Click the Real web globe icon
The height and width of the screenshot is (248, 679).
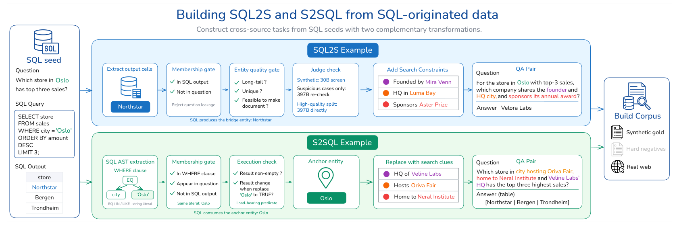pyautogui.click(x=617, y=166)
